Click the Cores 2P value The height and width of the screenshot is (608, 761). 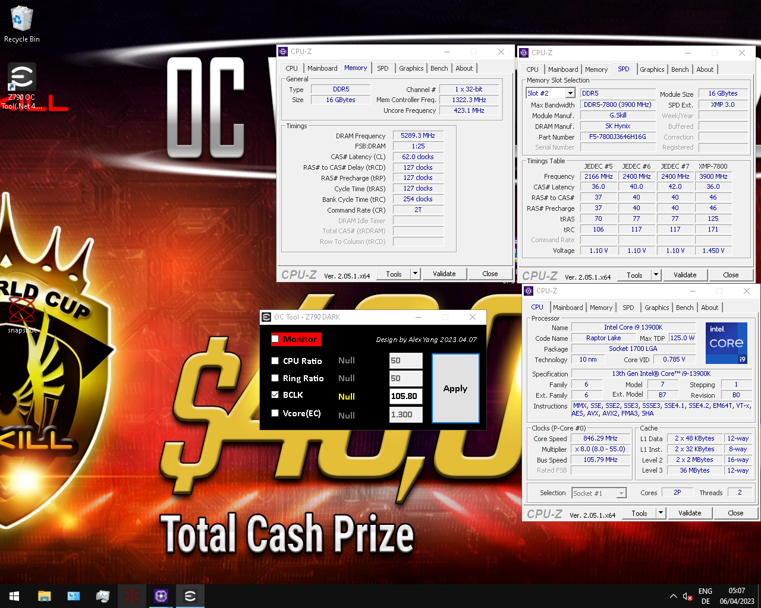pyautogui.click(x=677, y=492)
